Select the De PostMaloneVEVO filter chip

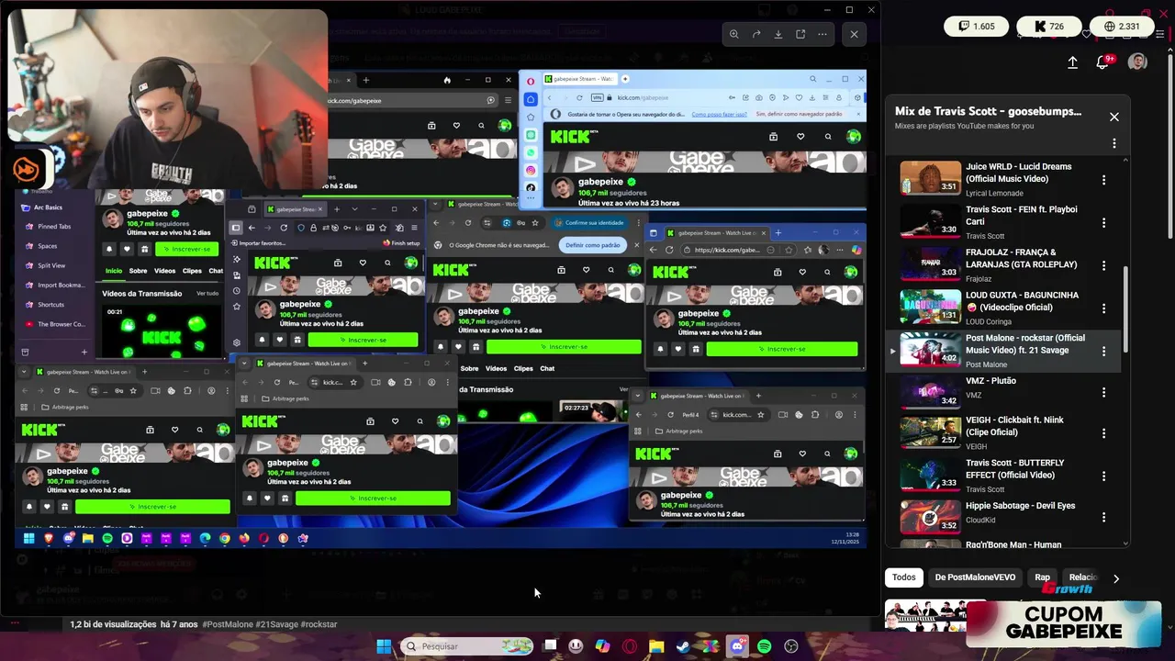click(x=975, y=577)
